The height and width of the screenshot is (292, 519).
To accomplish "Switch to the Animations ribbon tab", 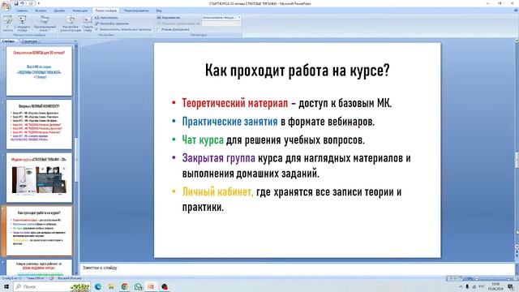I will pyautogui.click(x=80, y=11).
